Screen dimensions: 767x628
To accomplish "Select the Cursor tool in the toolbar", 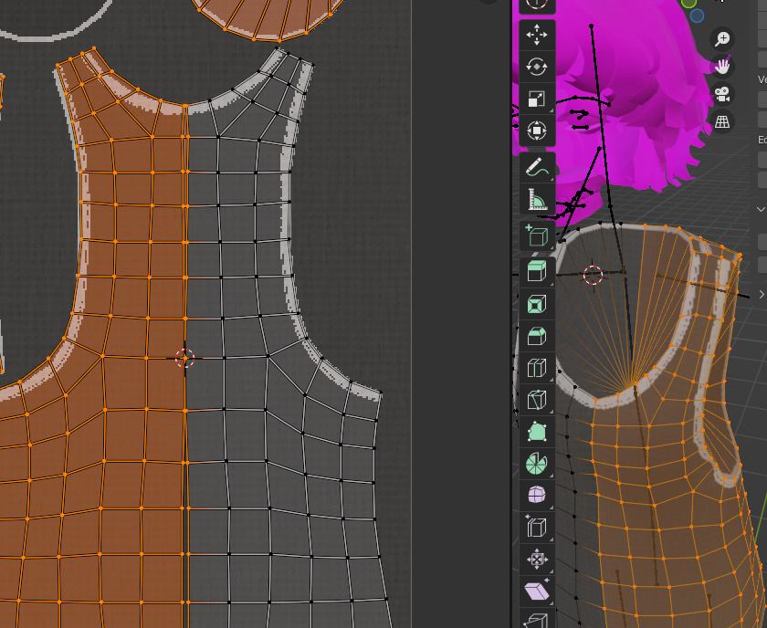I will (x=537, y=5).
